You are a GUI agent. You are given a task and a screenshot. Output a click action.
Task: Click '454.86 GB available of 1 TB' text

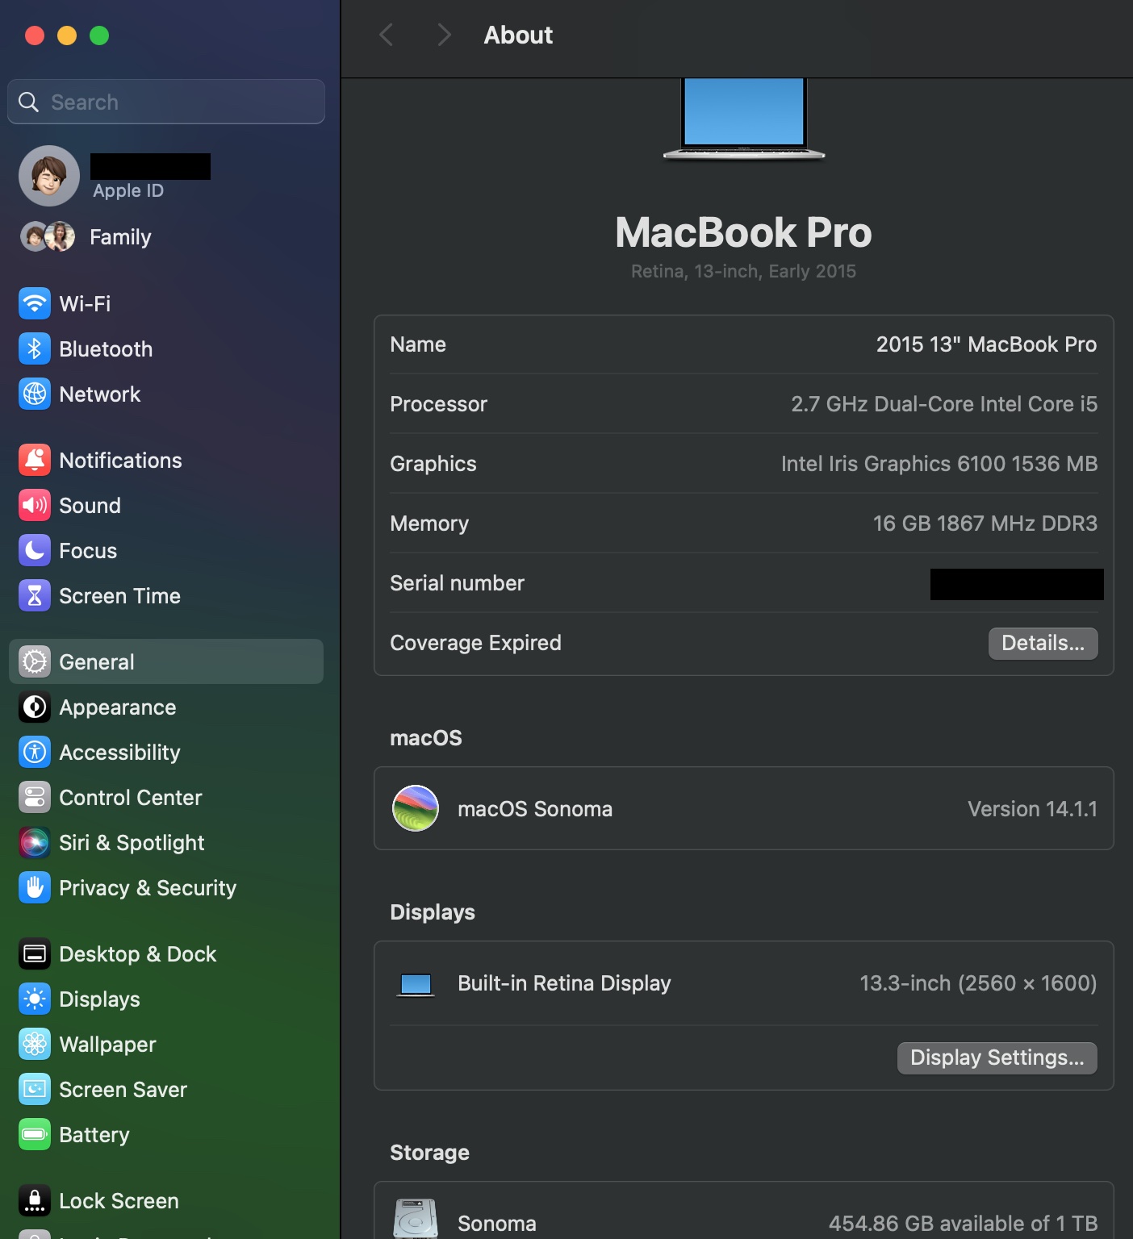tap(963, 1224)
